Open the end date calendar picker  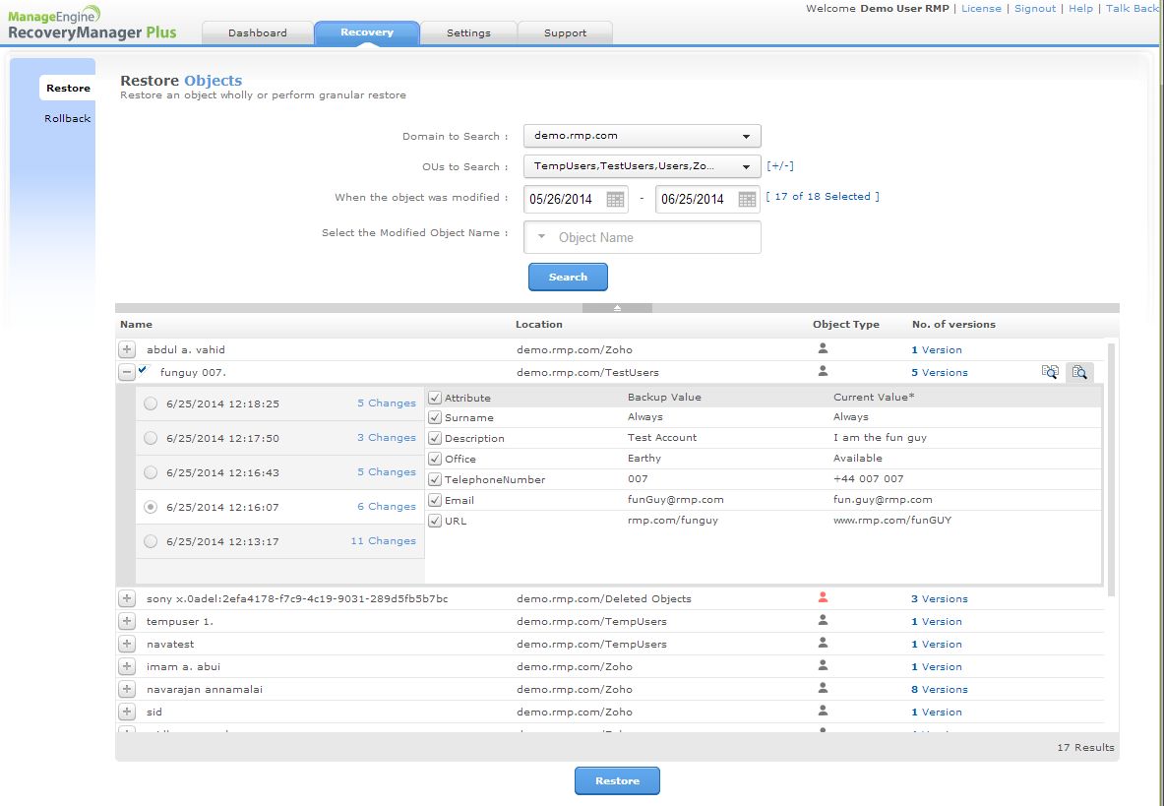click(x=747, y=199)
